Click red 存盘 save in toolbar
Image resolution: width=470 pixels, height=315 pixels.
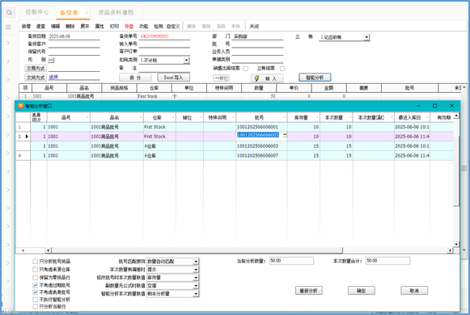(x=129, y=27)
